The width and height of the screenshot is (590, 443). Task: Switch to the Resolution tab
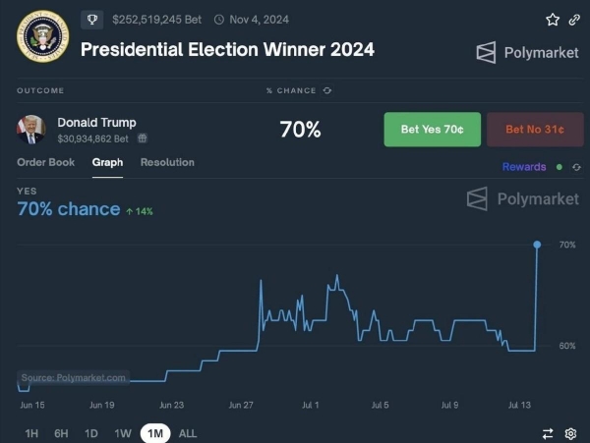[x=167, y=162]
